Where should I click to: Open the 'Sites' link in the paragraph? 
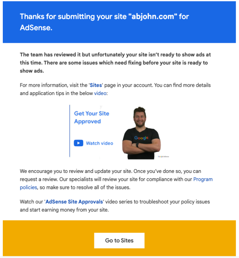96,85
